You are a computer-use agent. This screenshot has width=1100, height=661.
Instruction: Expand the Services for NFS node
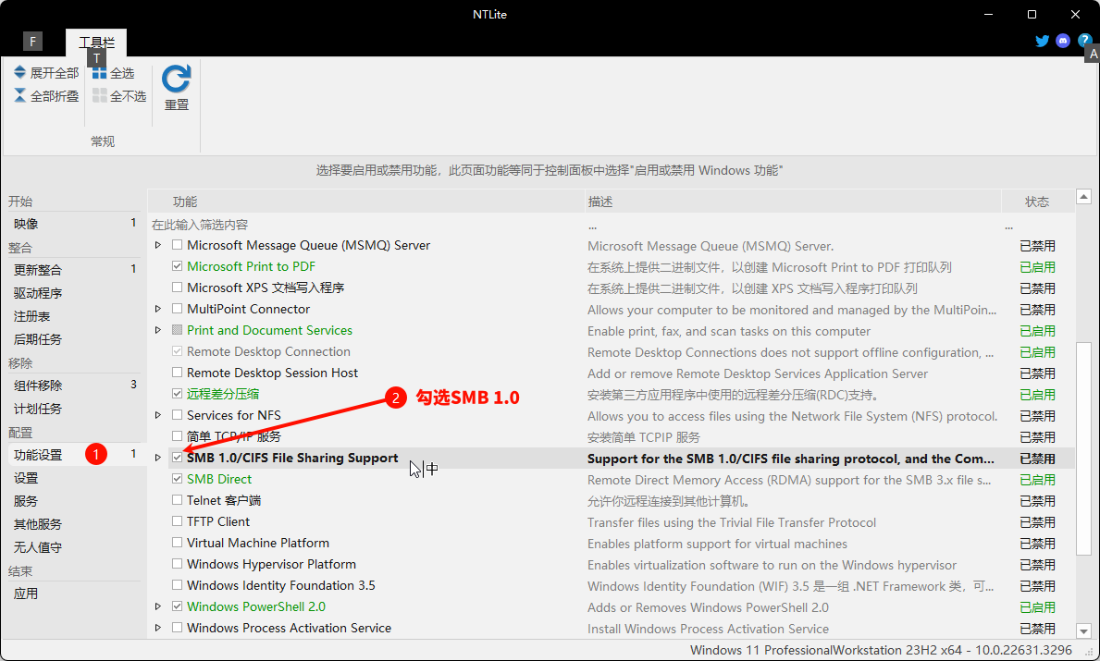tap(158, 415)
